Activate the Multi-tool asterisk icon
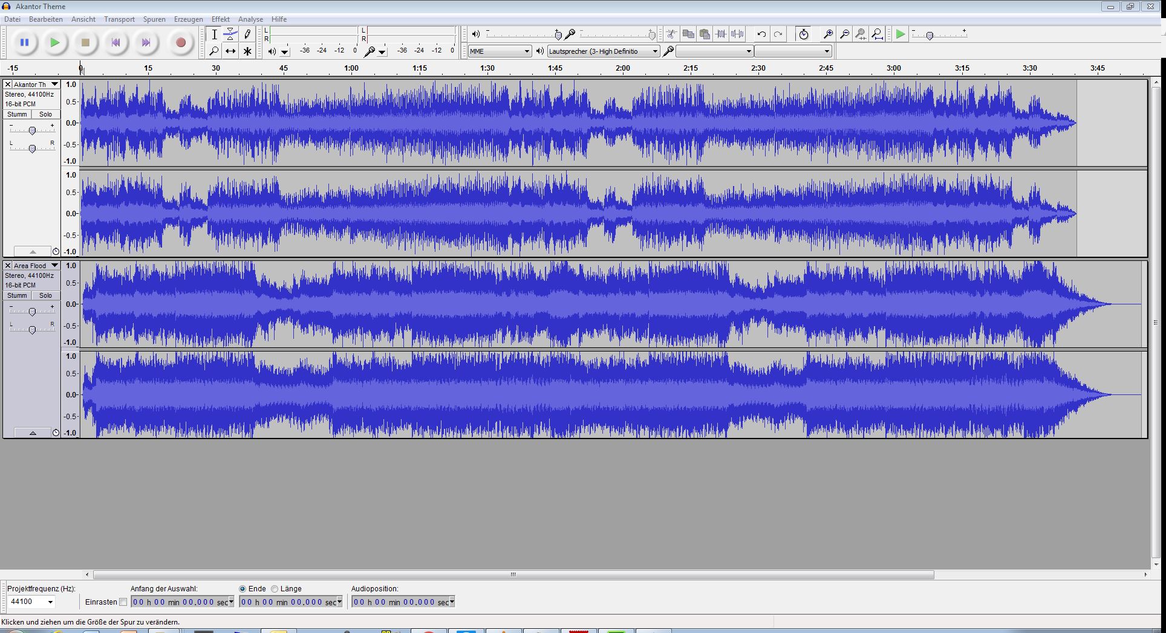This screenshot has height=633, width=1166. [247, 51]
